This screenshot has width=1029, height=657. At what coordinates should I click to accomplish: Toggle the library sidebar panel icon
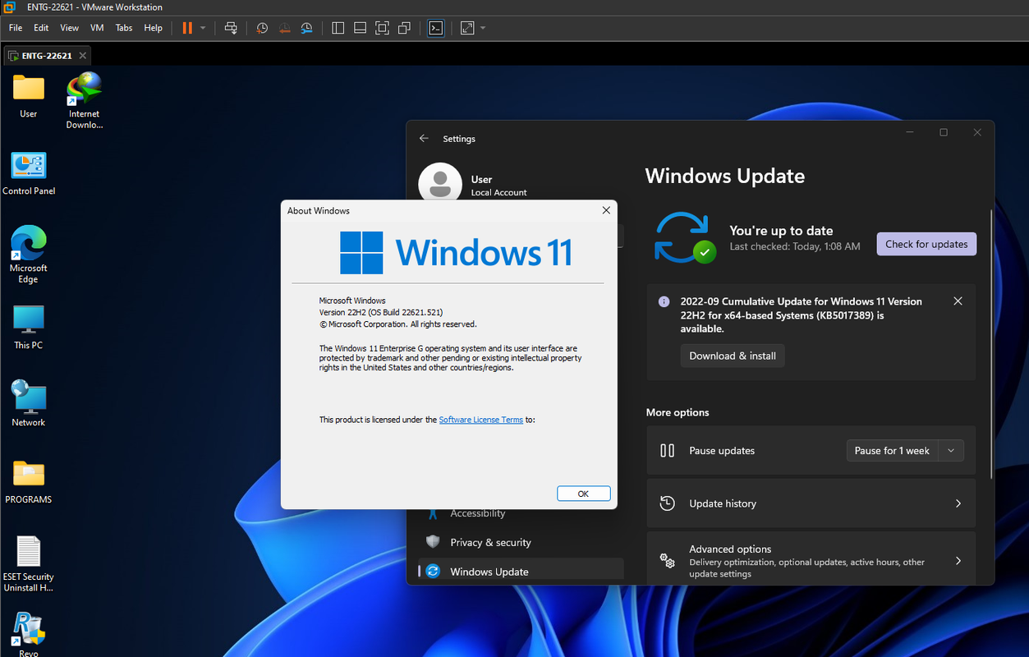pyautogui.click(x=338, y=28)
